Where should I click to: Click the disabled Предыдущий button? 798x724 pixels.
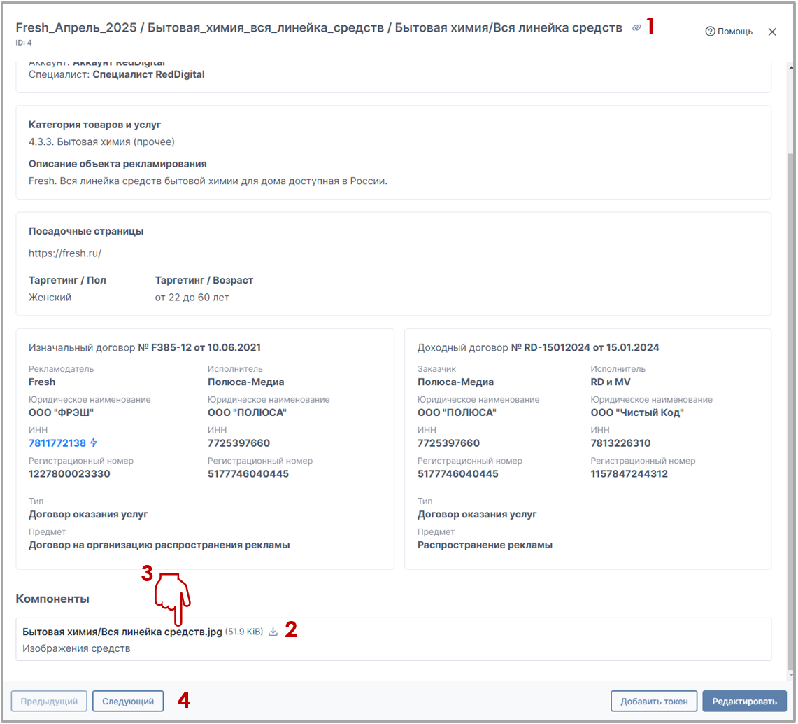(49, 702)
